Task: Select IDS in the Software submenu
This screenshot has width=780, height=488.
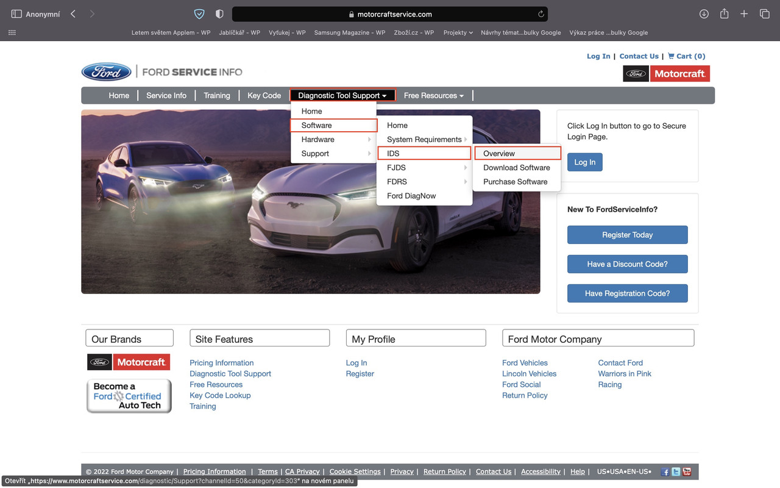Action: [424, 154]
